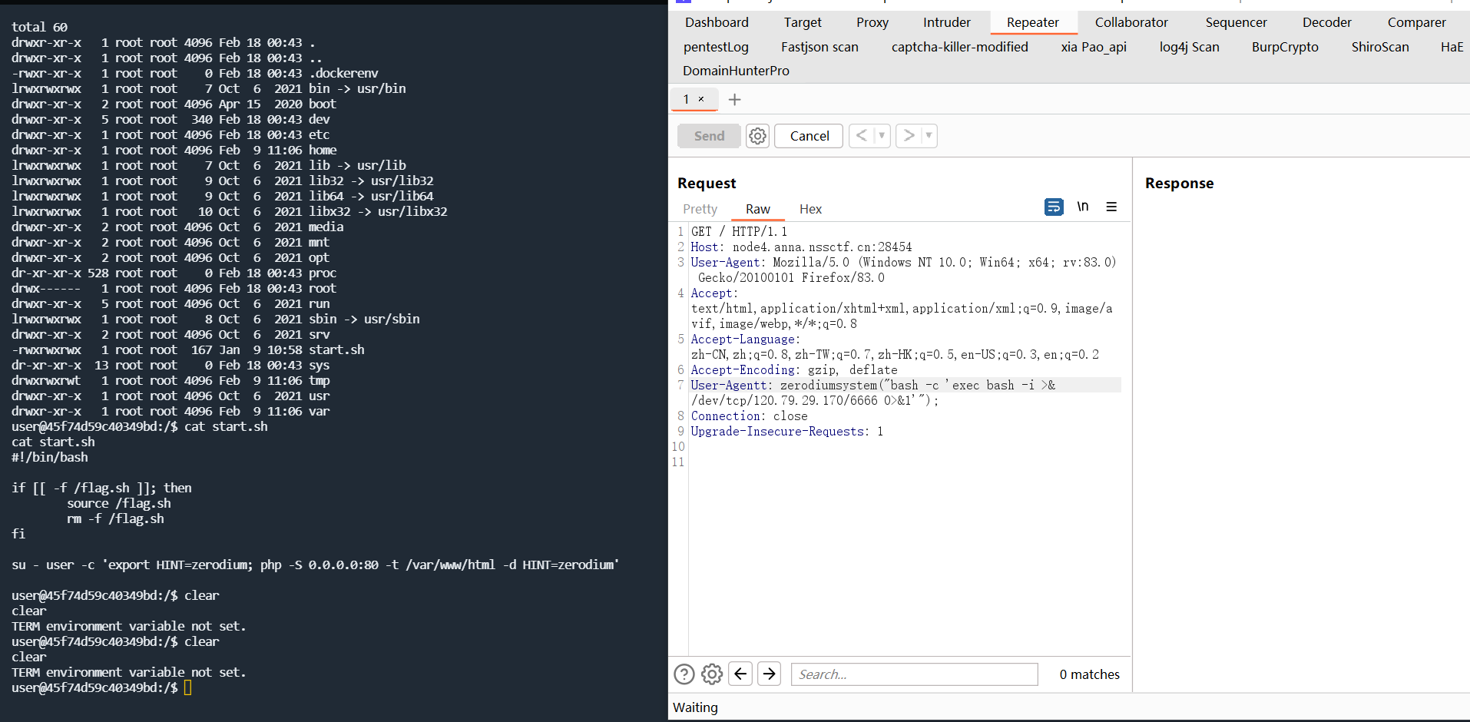Viewport: 1470px width, 722px height.
Task: Click the Upgrade-Insecure-Requests header line
Action: (786, 431)
